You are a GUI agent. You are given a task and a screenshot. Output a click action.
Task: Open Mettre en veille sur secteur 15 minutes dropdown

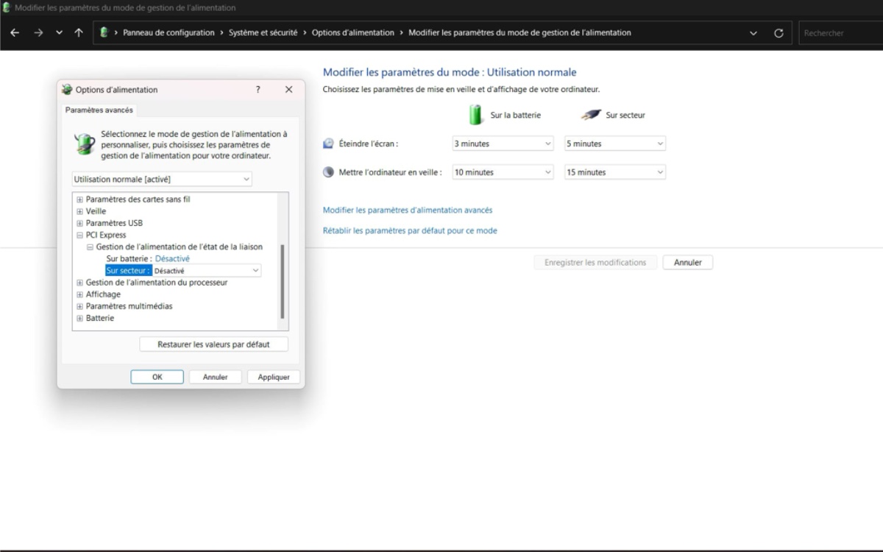point(614,172)
